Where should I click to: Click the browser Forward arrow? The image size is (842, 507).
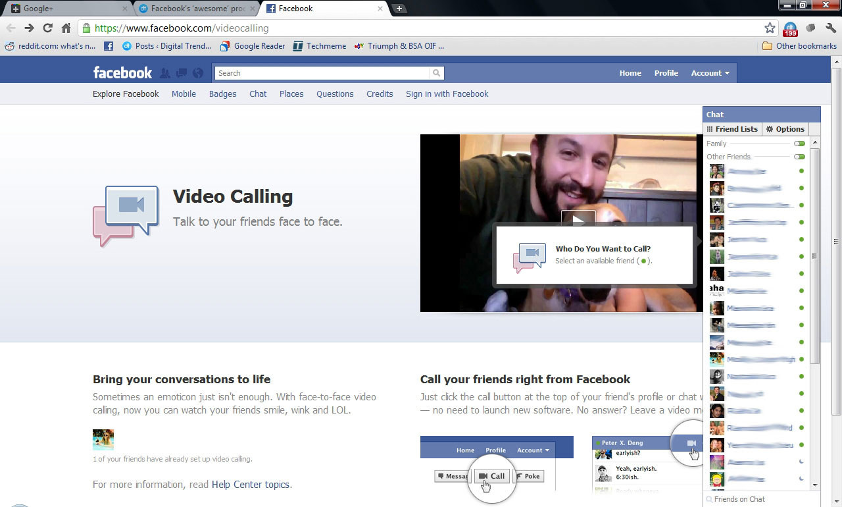point(29,28)
